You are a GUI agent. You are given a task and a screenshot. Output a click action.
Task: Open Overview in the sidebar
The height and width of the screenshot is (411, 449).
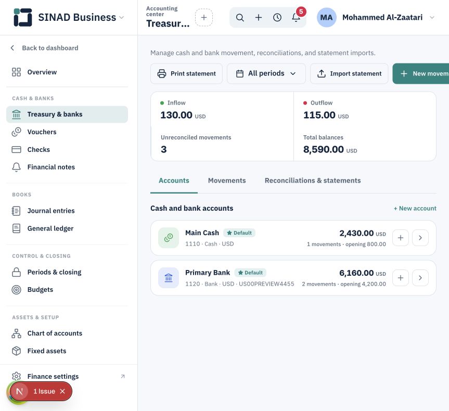click(67, 72)
